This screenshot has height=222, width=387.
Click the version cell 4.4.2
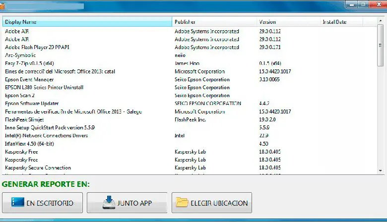click(264, 104)
